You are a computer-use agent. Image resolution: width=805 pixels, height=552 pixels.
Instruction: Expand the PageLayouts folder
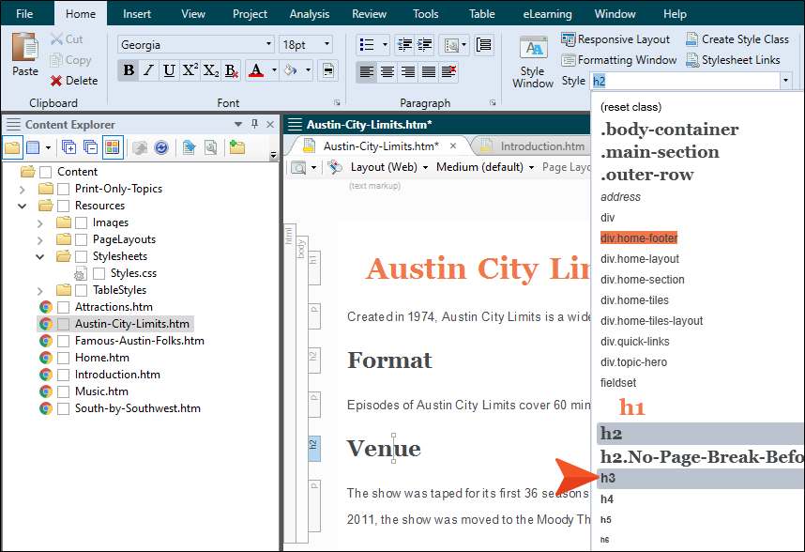pos(40,240)
